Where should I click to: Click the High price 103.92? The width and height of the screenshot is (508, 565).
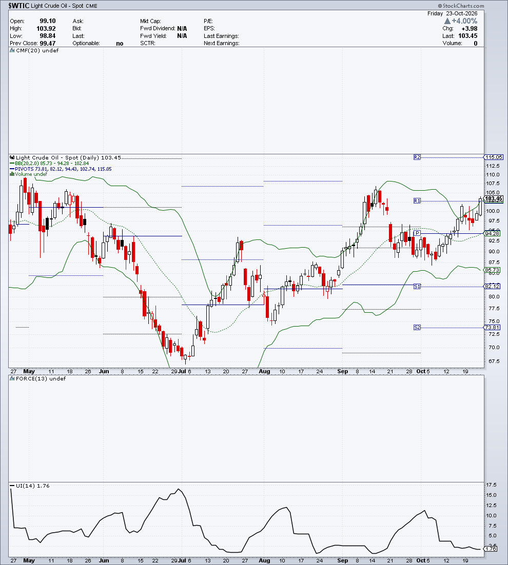(x=46, y=29)
